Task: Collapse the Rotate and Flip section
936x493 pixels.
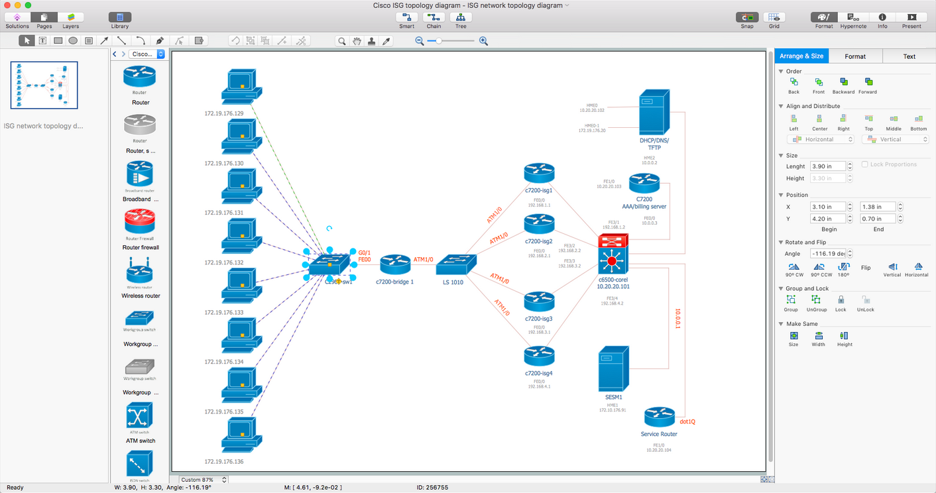Action: pos(782,243)
